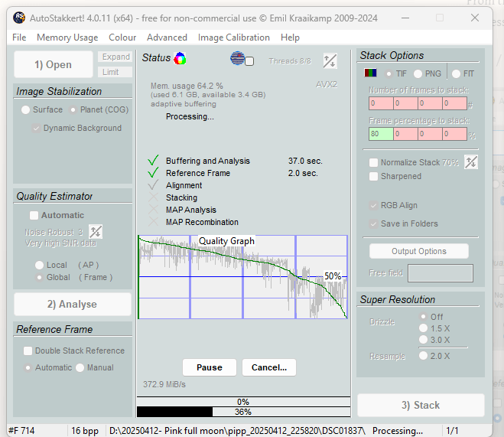The image size is (504, 437).
Task: Enable Automatic quality estimator checkbox
Action: (x=34, y=216)
